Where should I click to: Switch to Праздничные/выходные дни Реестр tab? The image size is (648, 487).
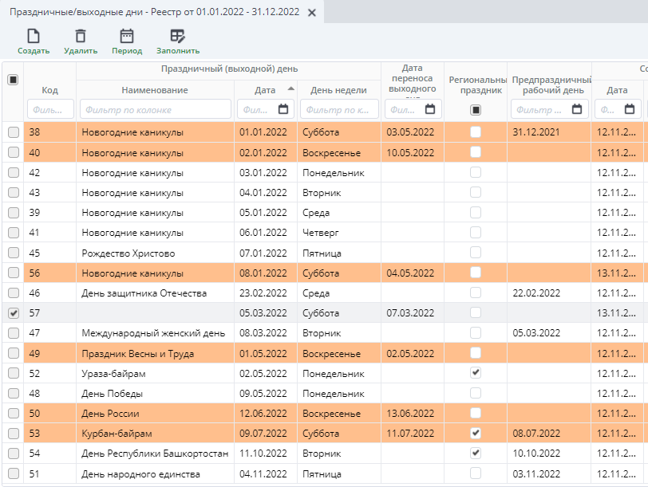(154, 13)
